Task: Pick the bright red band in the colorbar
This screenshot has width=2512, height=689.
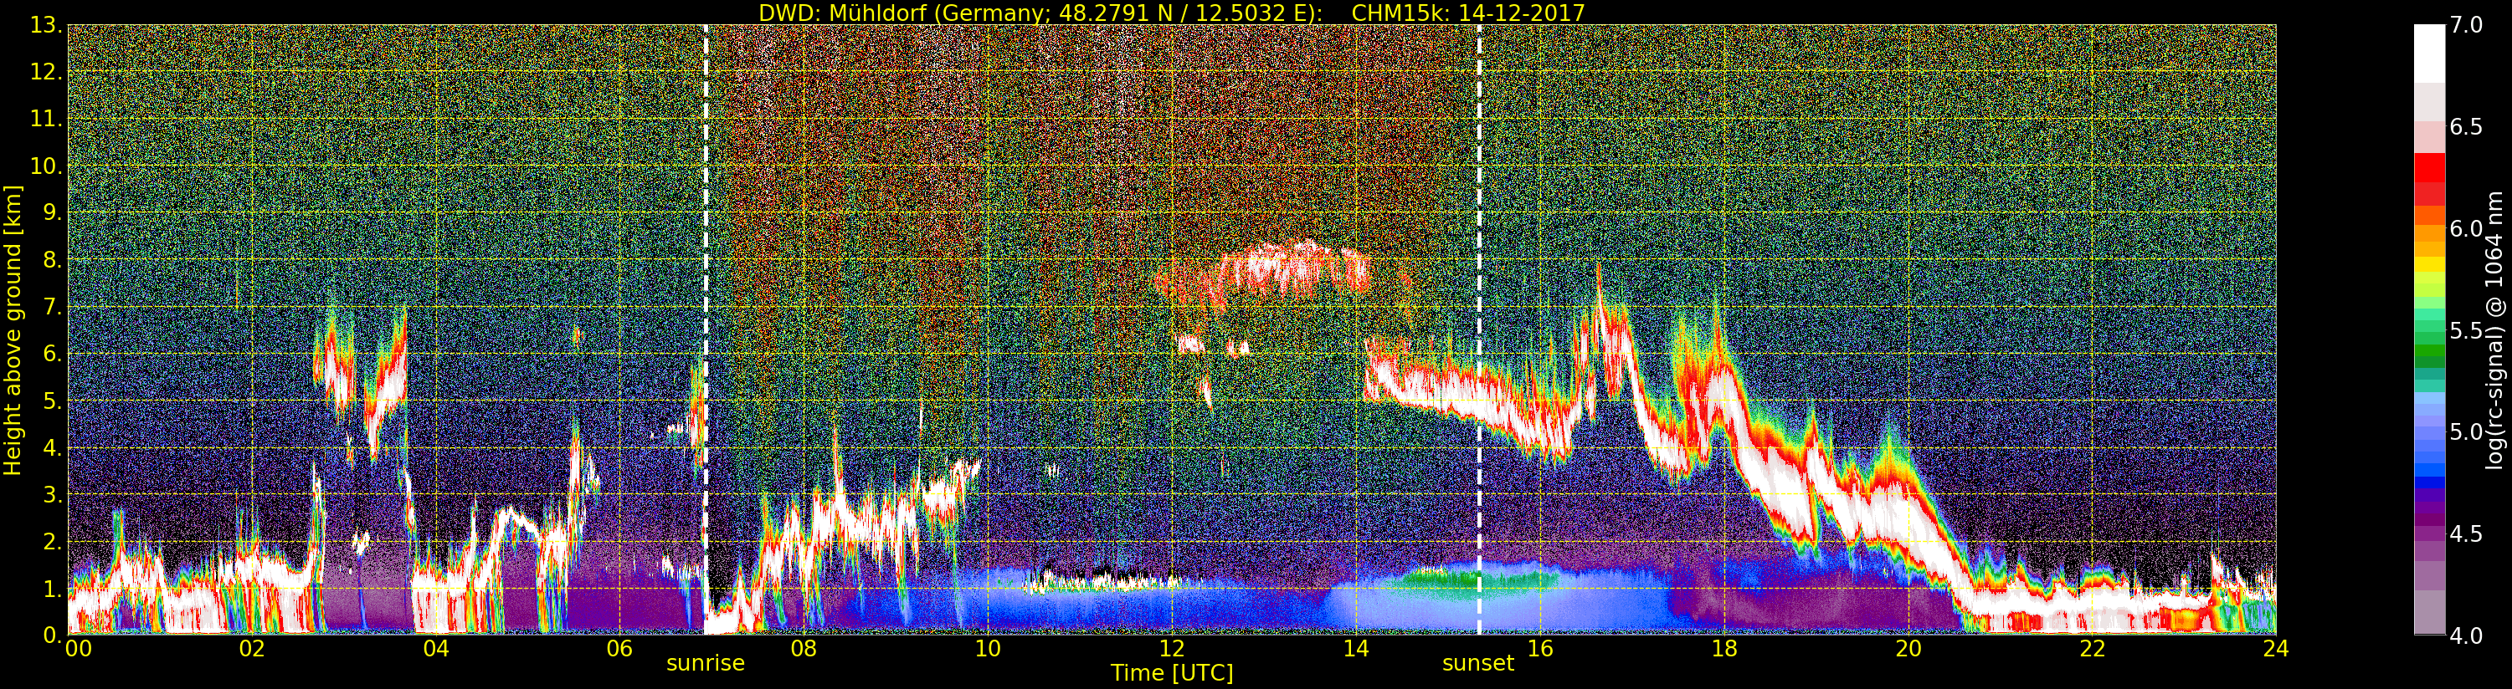Action: click(x=2429, y=167)
